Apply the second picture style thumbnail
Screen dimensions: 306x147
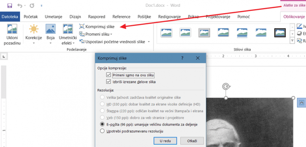185,33
